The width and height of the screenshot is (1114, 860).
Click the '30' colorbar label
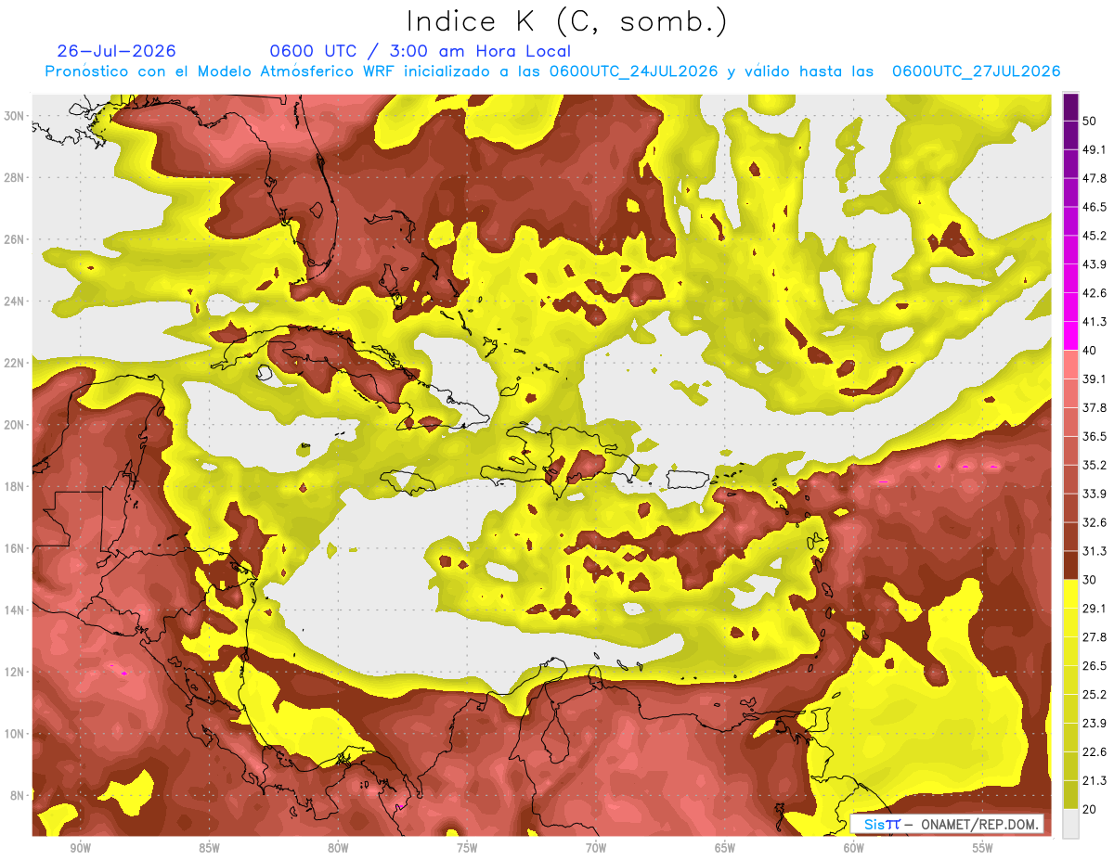click(1091, 581)
